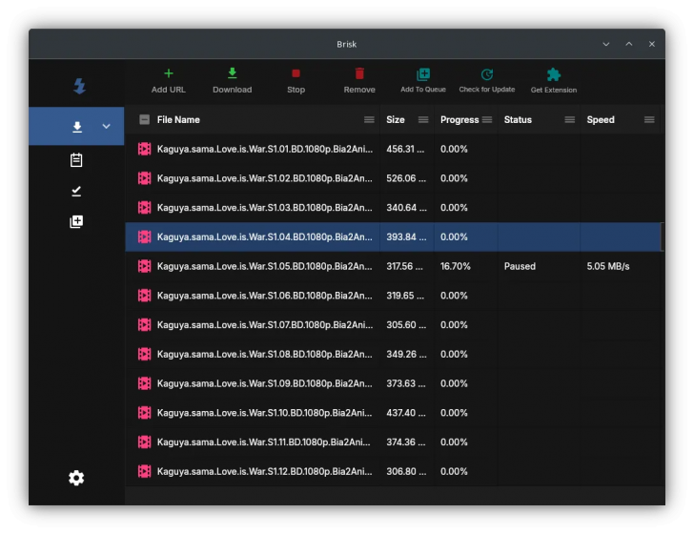The height and width of the screenshot is (534, 694).
Task: Click the 437.40 size cell
Action: [406, 413]
